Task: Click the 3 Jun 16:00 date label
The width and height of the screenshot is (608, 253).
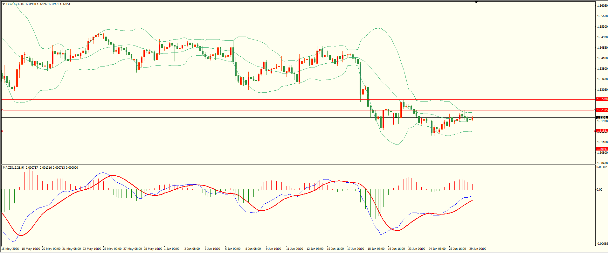Action: click(x=212, y=249)
